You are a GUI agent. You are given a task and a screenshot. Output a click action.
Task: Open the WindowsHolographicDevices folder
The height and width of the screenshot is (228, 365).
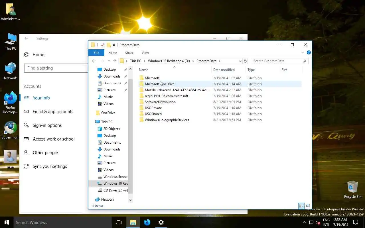(x=167, y=120)
